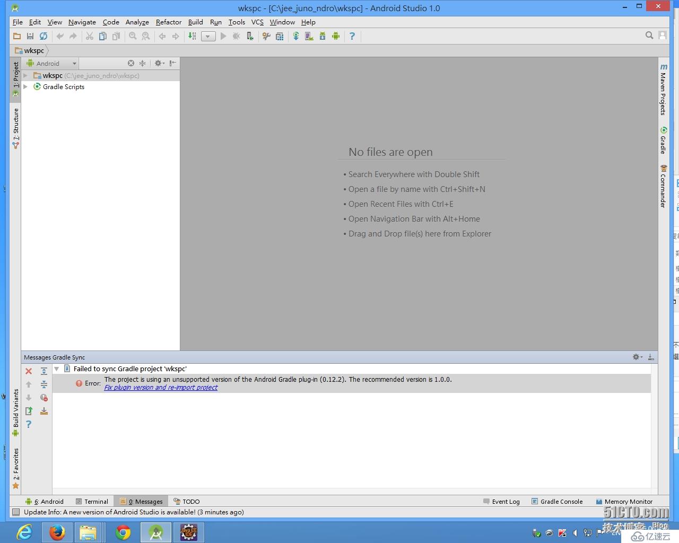Select the 0: Messages tool tab
679x543 pixels.
[141, 502]
